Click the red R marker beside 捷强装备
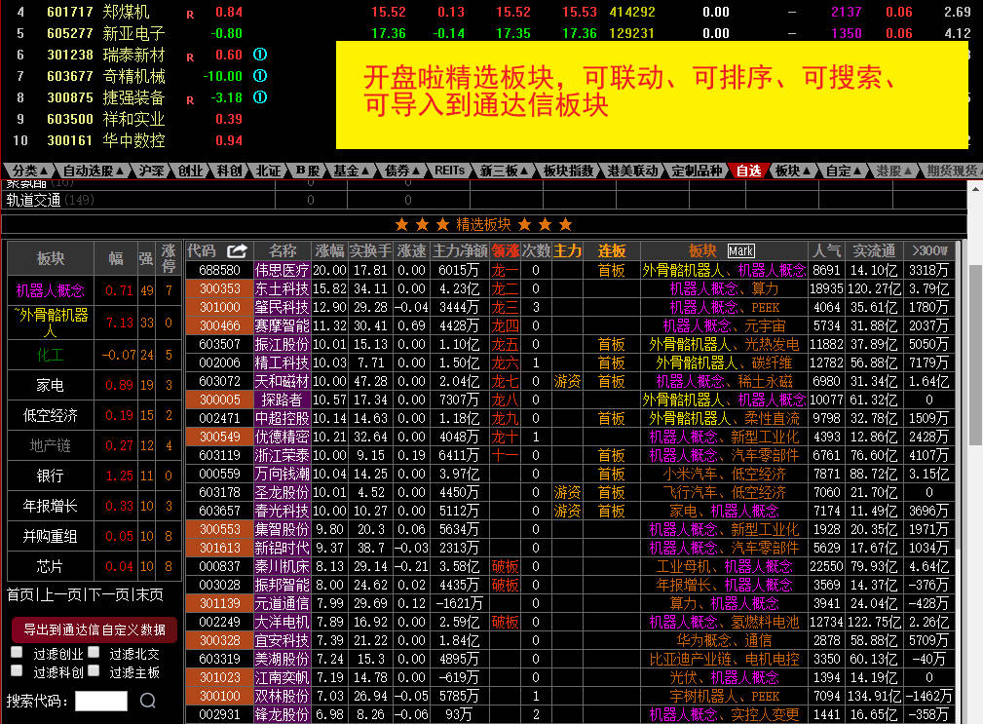This screenshot has width=983, height=724. click(x=190, y=98)
